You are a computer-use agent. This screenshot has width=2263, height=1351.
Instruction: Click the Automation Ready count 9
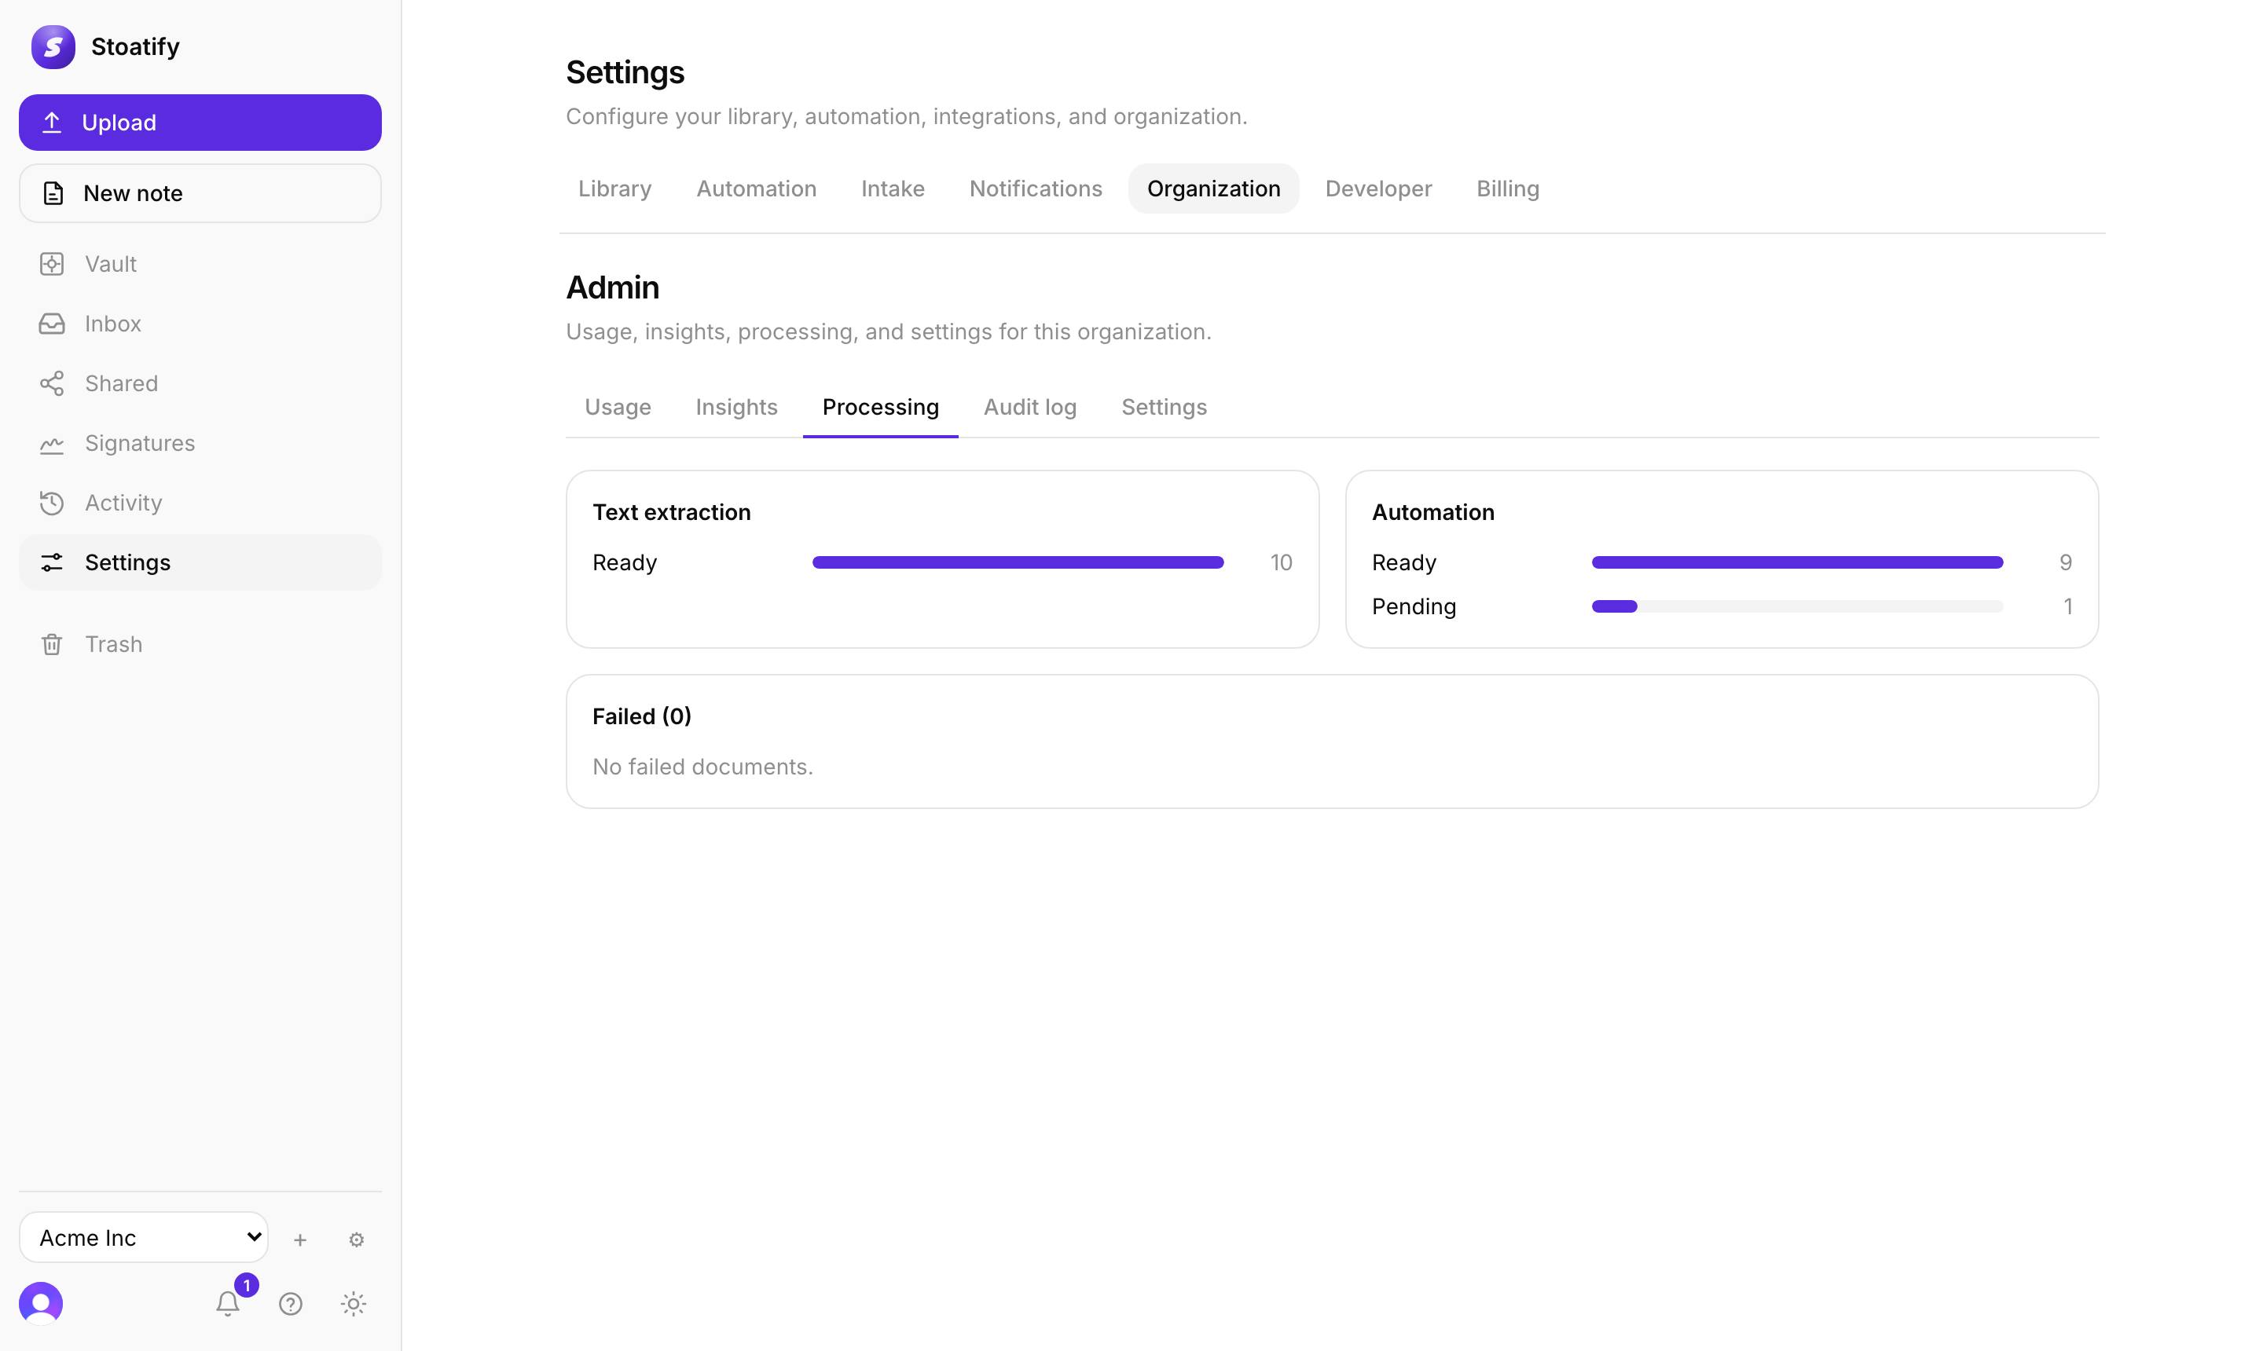click(x=2066, y=562)
